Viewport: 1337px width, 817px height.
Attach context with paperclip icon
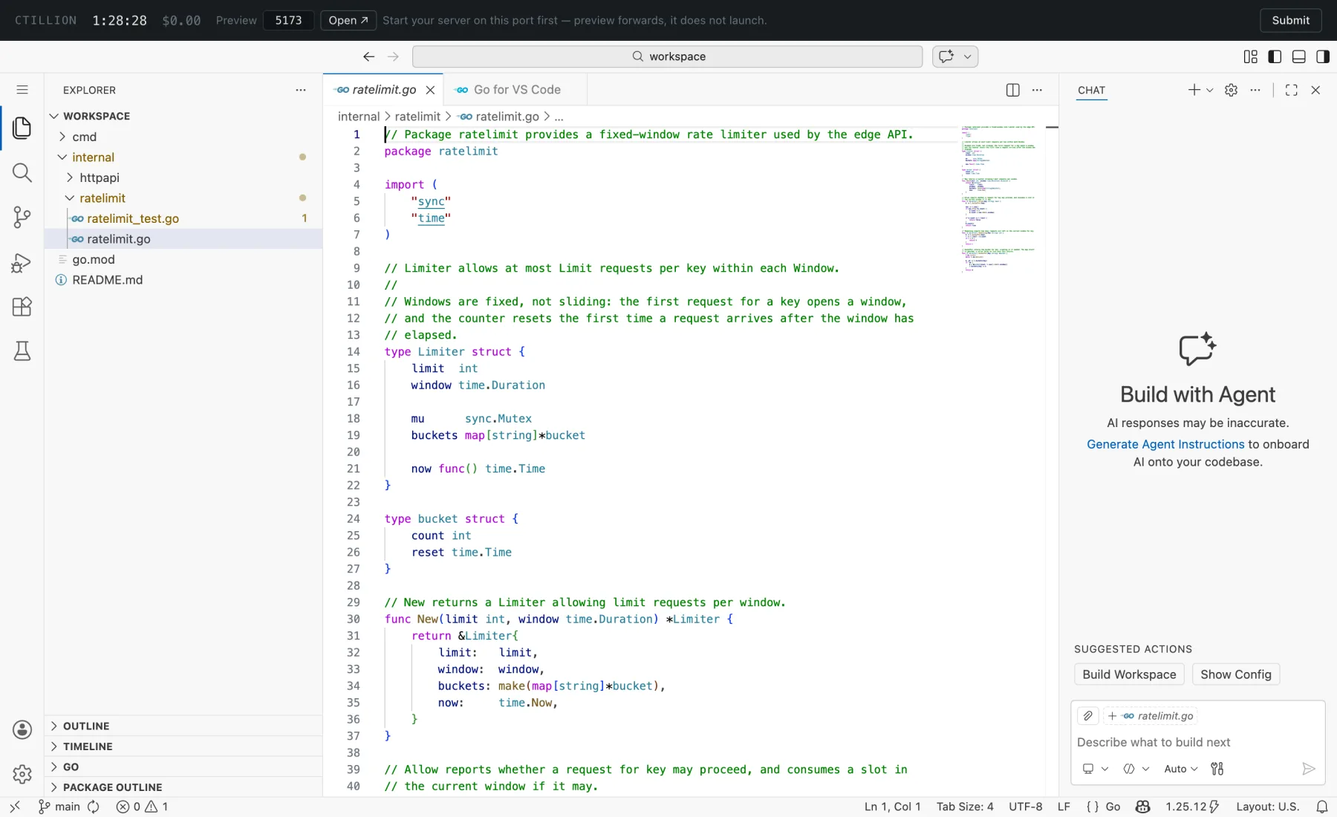[x=1087, y=716]
